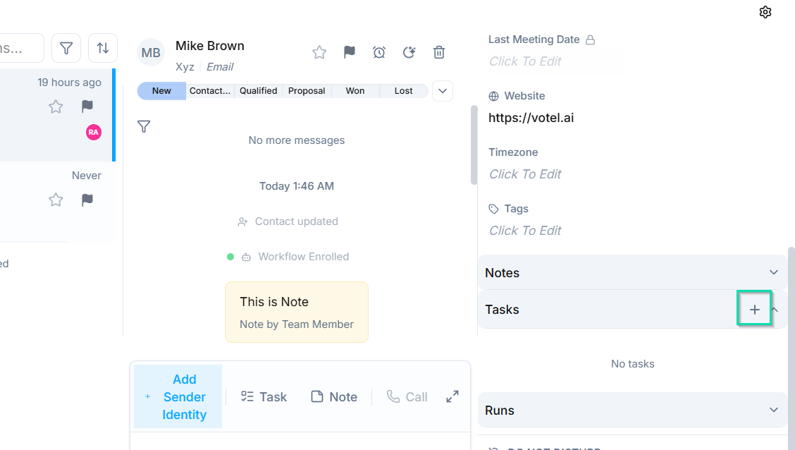The width and height of the screenshot is (795, 450).
Task: Delete Mike Brown with the trash icon
Action: tap(439, 52)
